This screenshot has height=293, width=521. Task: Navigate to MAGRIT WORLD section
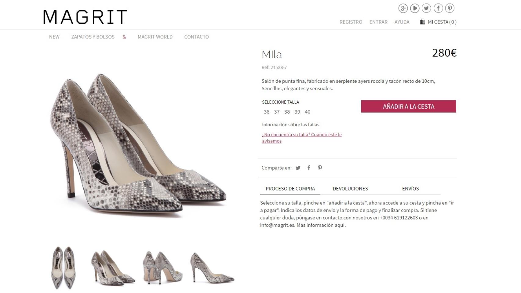155,37
